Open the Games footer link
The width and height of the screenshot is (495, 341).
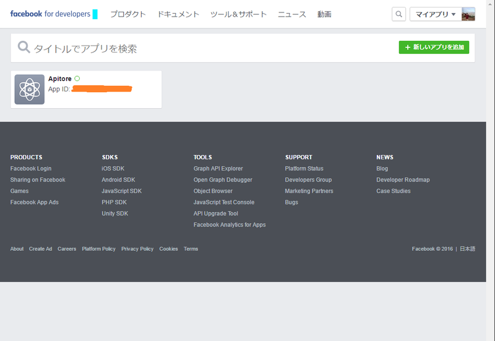tap(19, 191)
